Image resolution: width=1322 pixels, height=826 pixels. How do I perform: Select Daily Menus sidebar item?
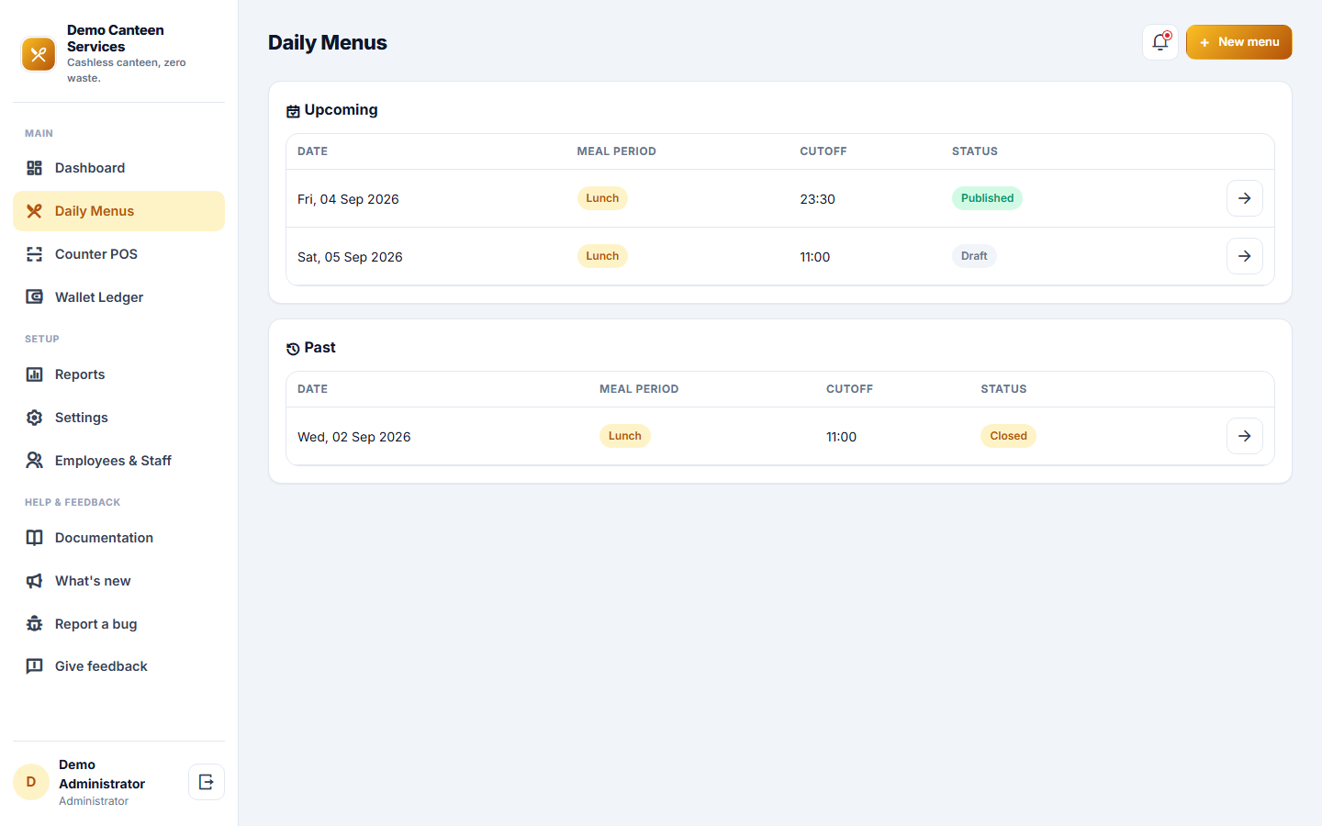[x=118, y=211]
